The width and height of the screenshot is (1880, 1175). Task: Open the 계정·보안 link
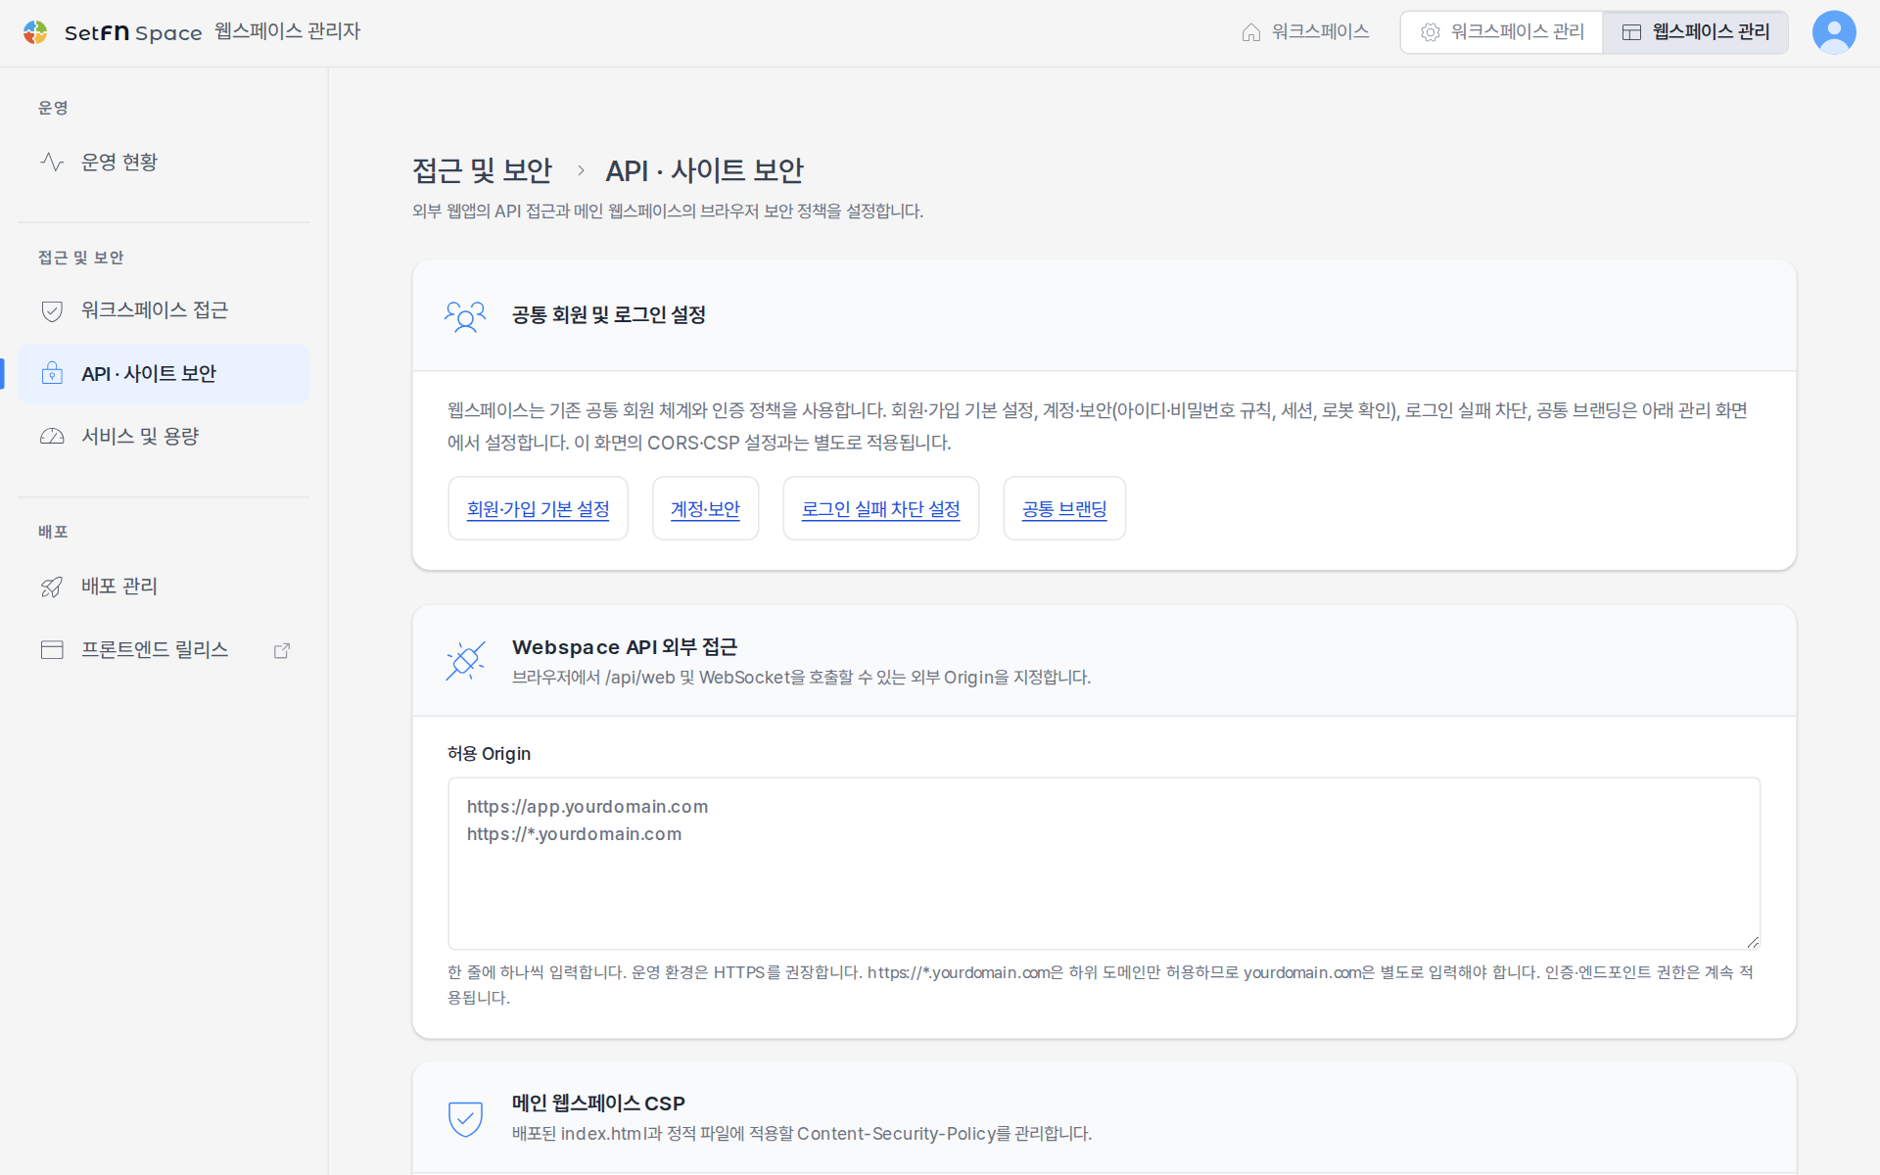pos(705,509)
